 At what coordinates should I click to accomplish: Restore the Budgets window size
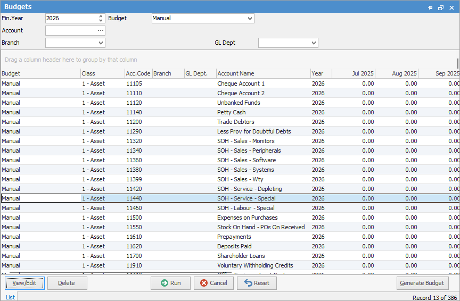441,7
